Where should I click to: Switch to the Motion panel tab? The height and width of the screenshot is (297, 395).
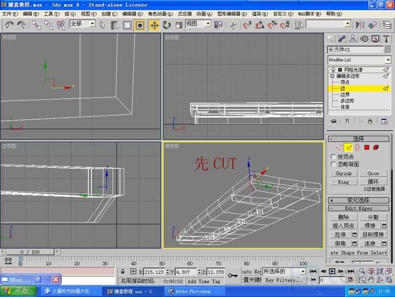click(364, 39)
